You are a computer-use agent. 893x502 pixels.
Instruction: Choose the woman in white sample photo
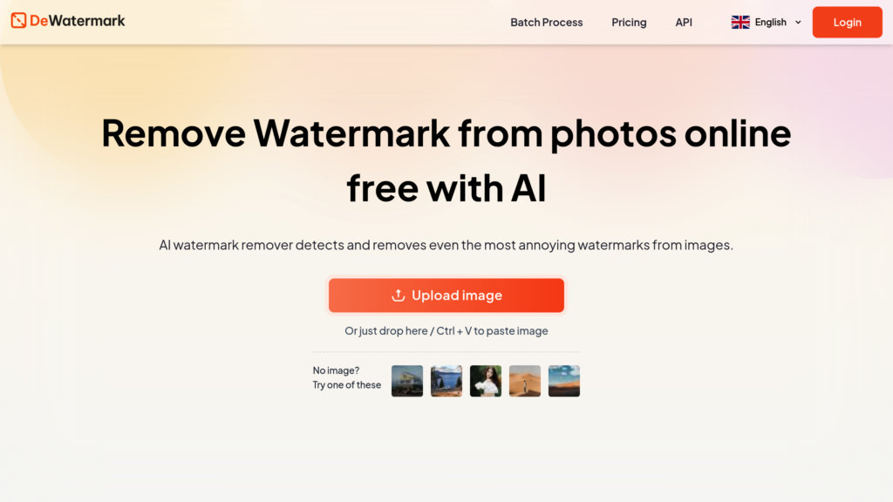[486, 381]
